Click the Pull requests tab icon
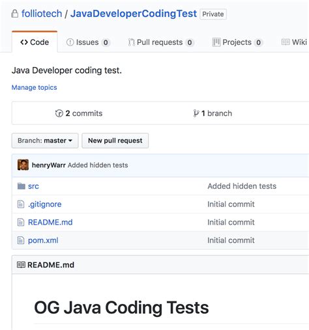The width and height of the screenshot is (309, 330). click(131, 42)
